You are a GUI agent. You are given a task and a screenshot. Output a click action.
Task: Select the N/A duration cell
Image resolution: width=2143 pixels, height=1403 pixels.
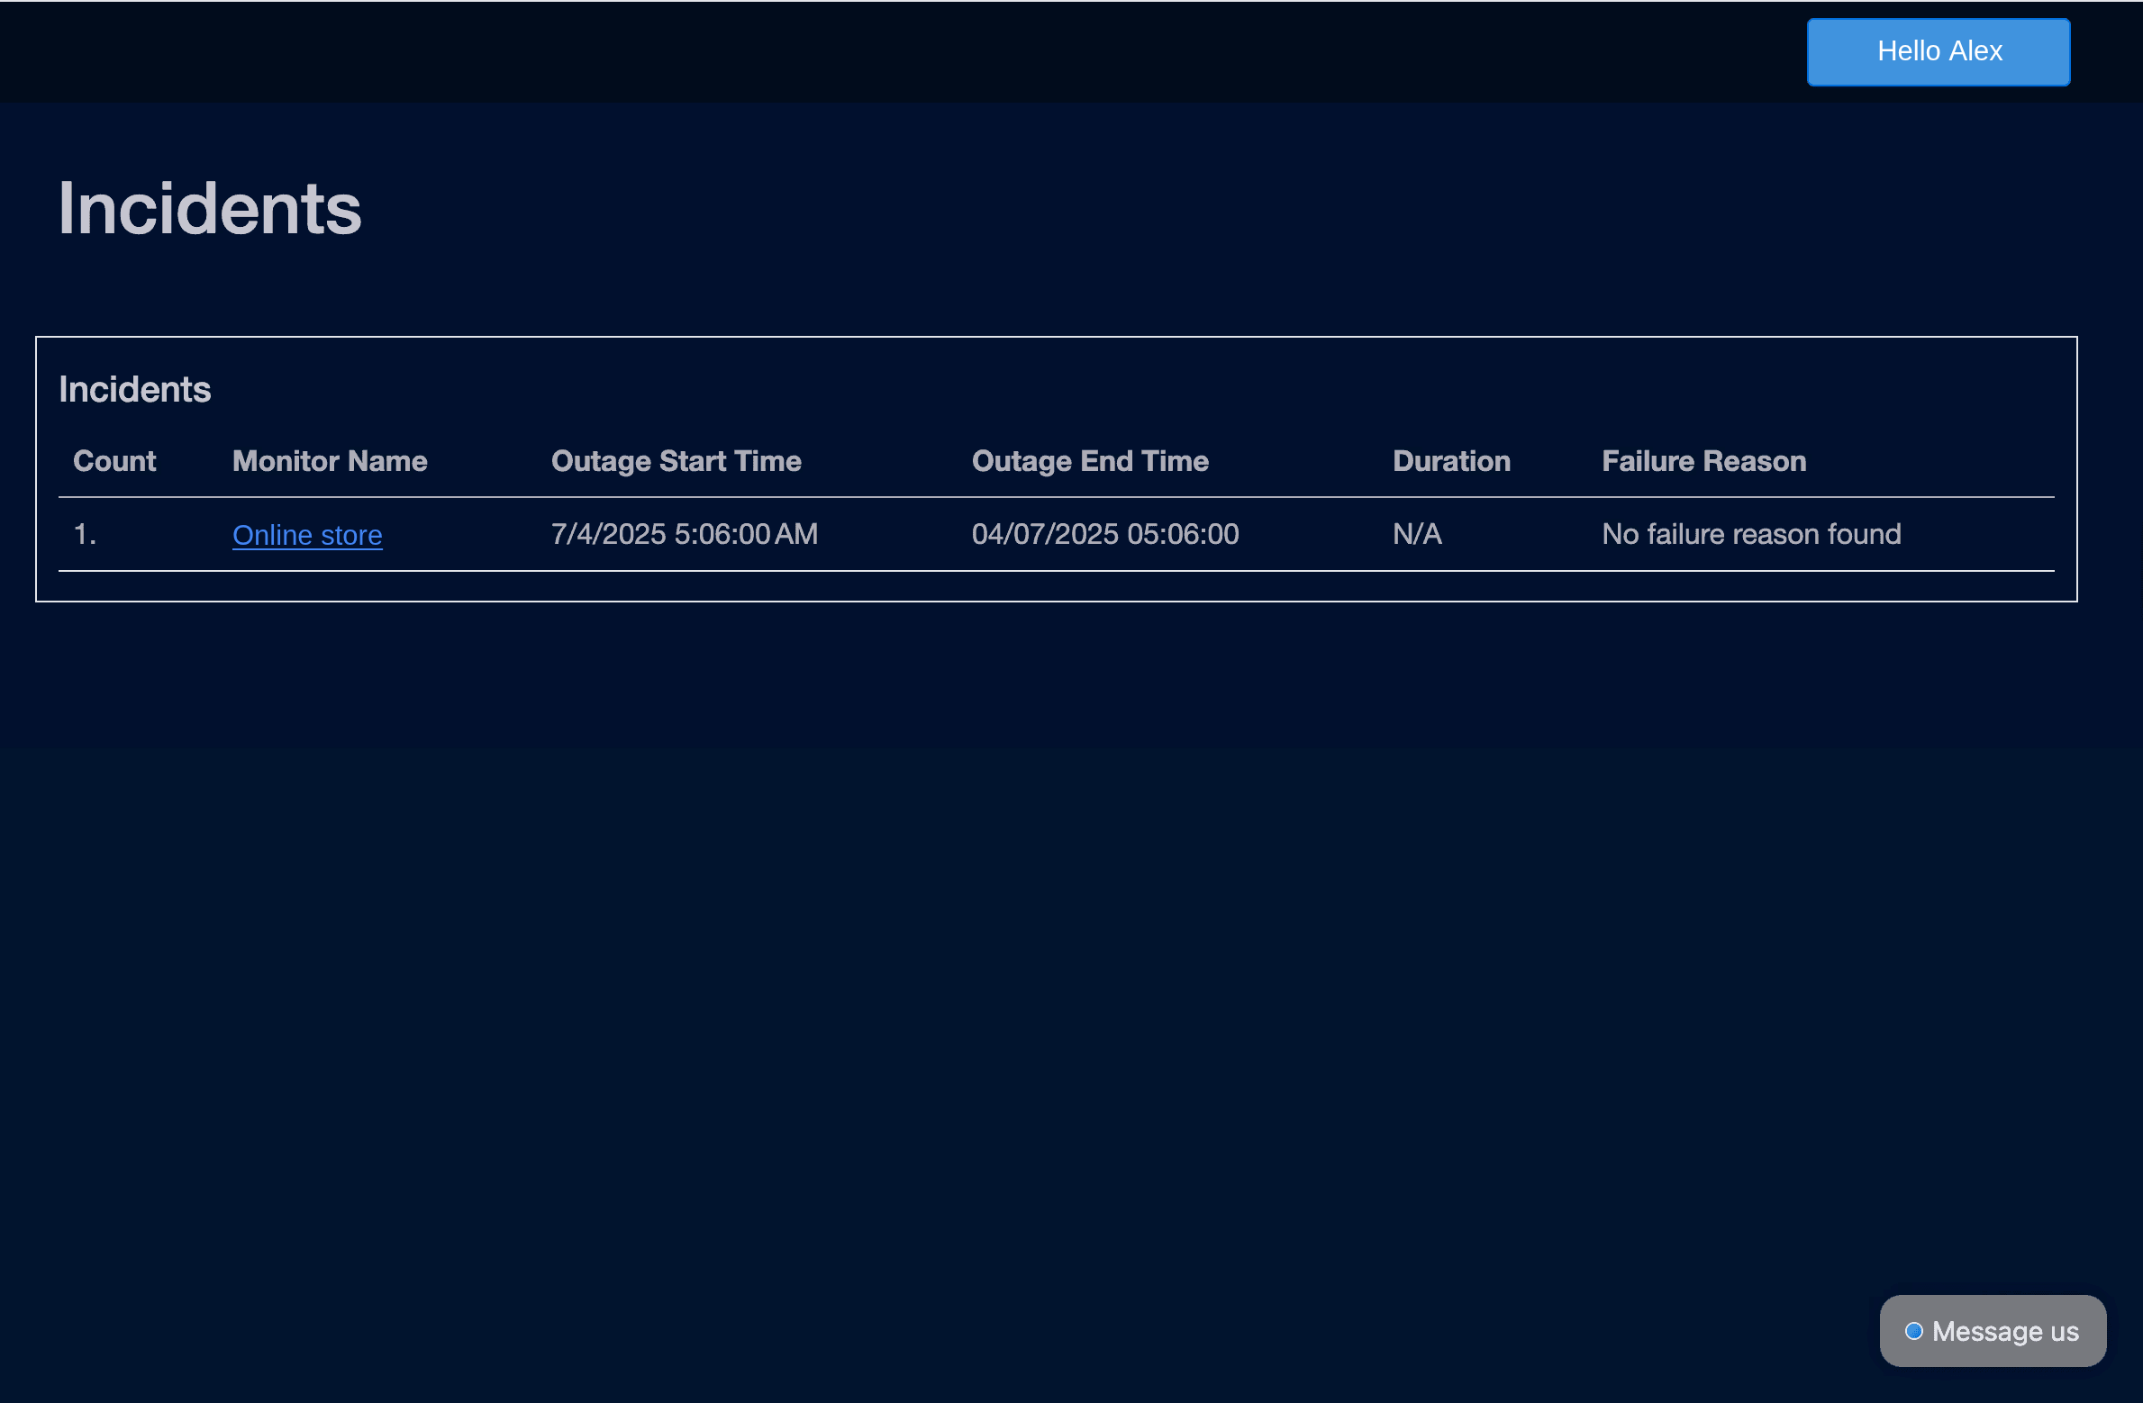pos(1417,534)
